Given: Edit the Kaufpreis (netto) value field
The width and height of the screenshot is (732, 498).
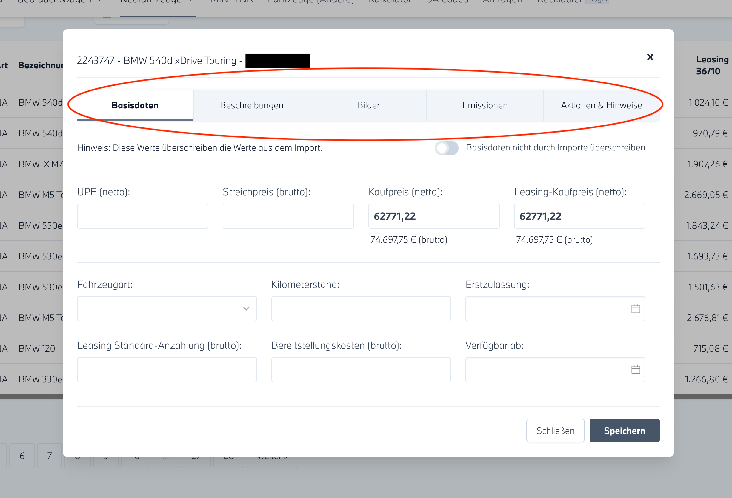Looking at the screenshot, I should tap(433, 216).
